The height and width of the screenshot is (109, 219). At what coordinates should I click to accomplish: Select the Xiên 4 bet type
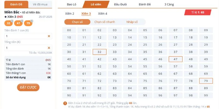(102, 14)
